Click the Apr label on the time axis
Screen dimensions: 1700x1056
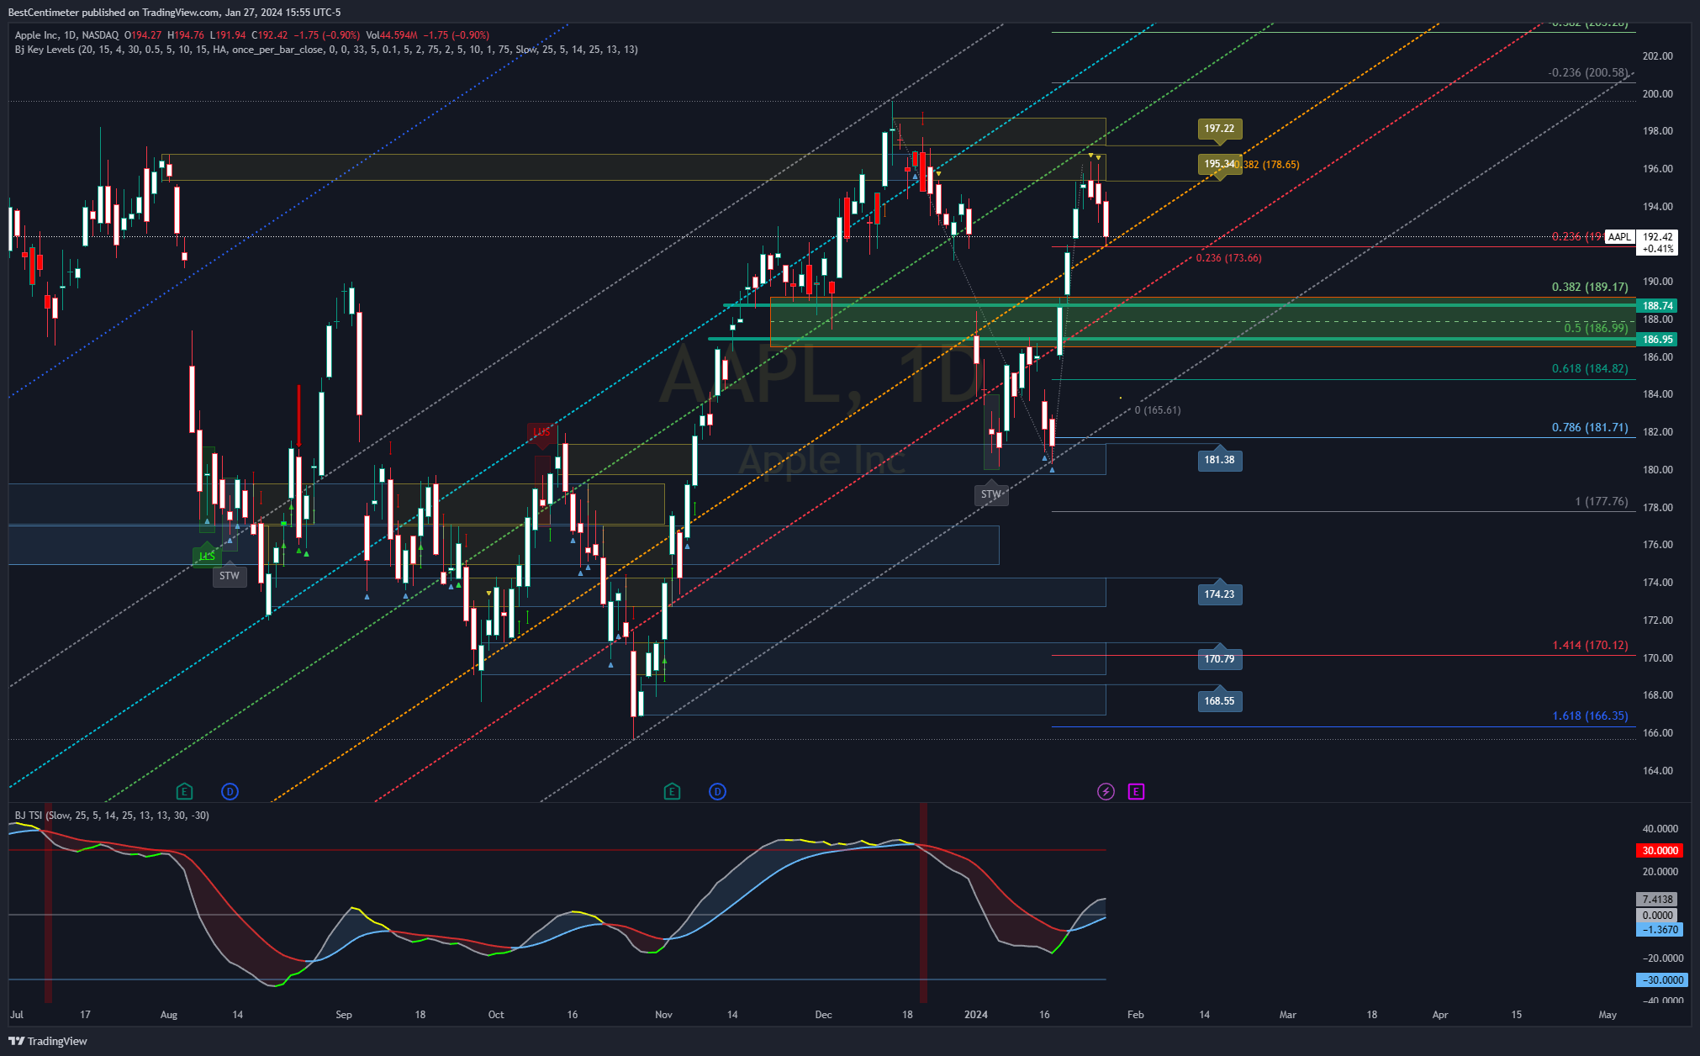pos(1440,1015)
